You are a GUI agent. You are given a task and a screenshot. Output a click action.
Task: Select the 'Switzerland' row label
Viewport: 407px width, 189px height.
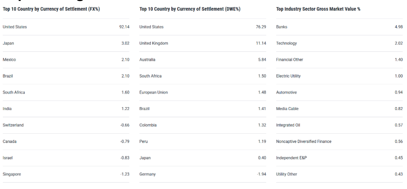click(x=13, y=125)
